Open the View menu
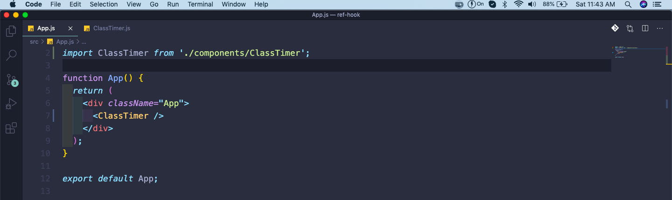This screenshot has width=672, height=200. pos(134,4)
